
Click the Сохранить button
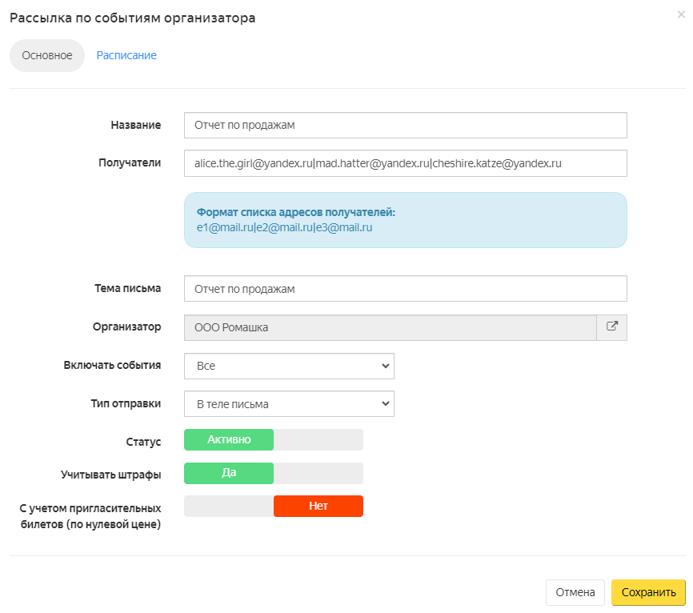click(x=648, y=593)
